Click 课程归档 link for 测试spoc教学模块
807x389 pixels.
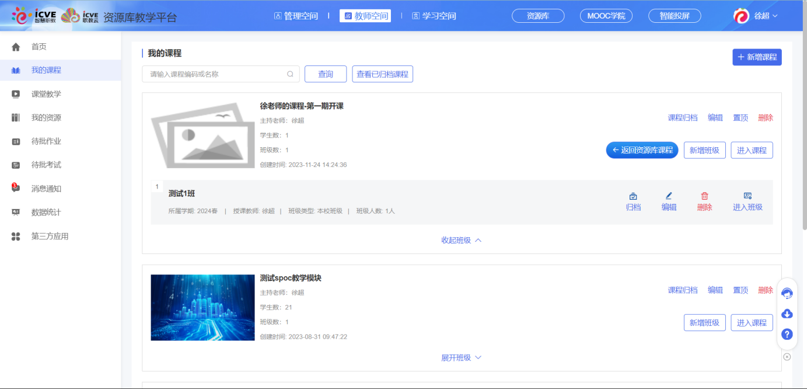pyautogui.click(x=683, y=290)
